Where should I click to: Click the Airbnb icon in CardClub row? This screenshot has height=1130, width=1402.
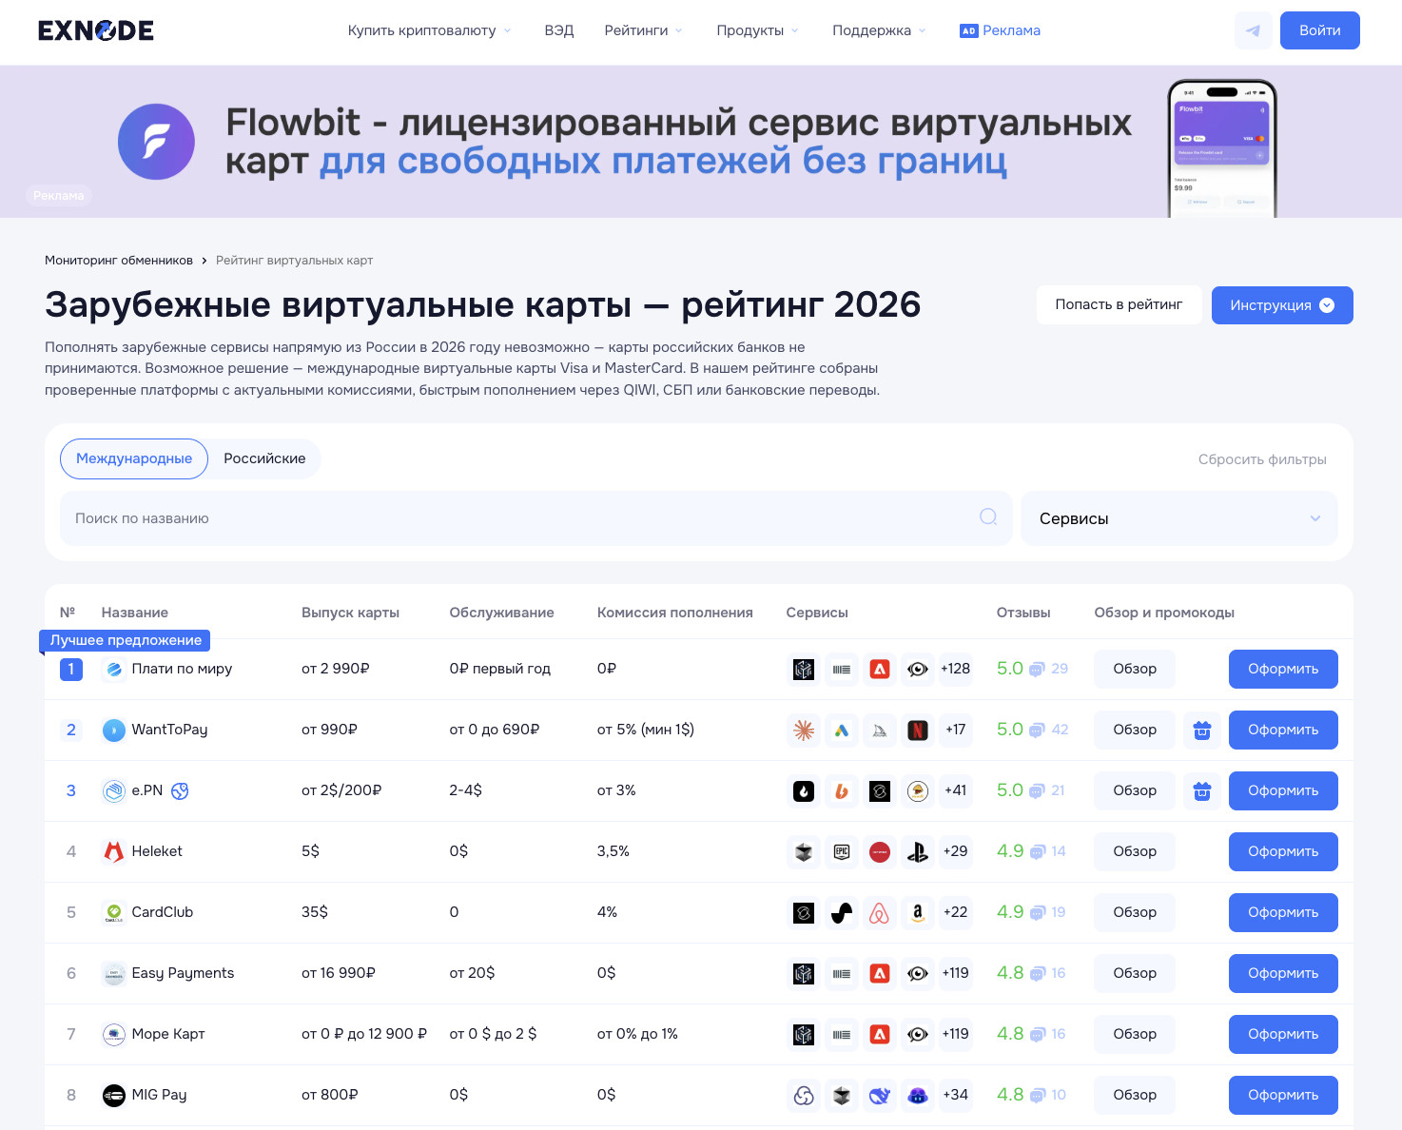tap(880, 912)
